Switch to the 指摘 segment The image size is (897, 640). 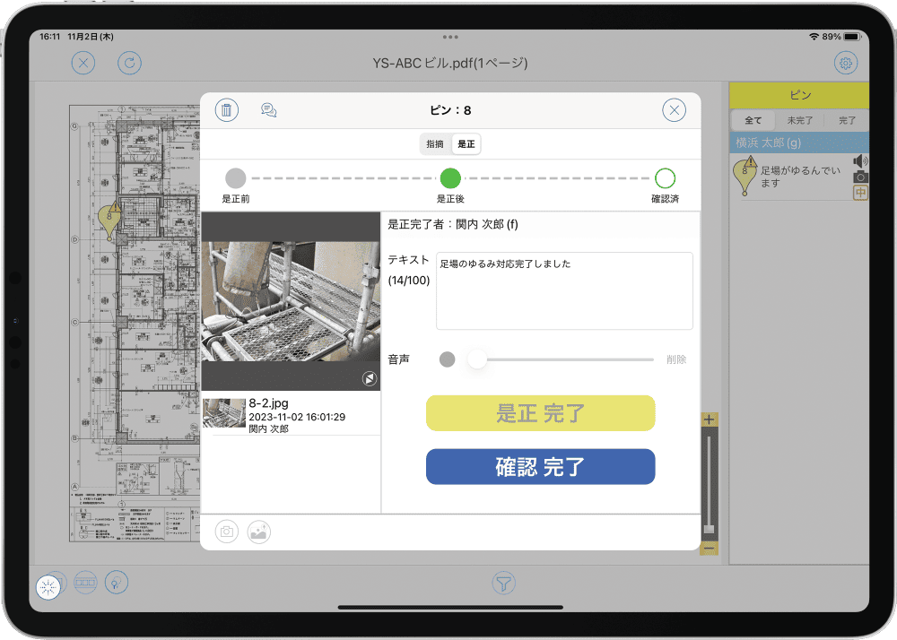(435, 143)
